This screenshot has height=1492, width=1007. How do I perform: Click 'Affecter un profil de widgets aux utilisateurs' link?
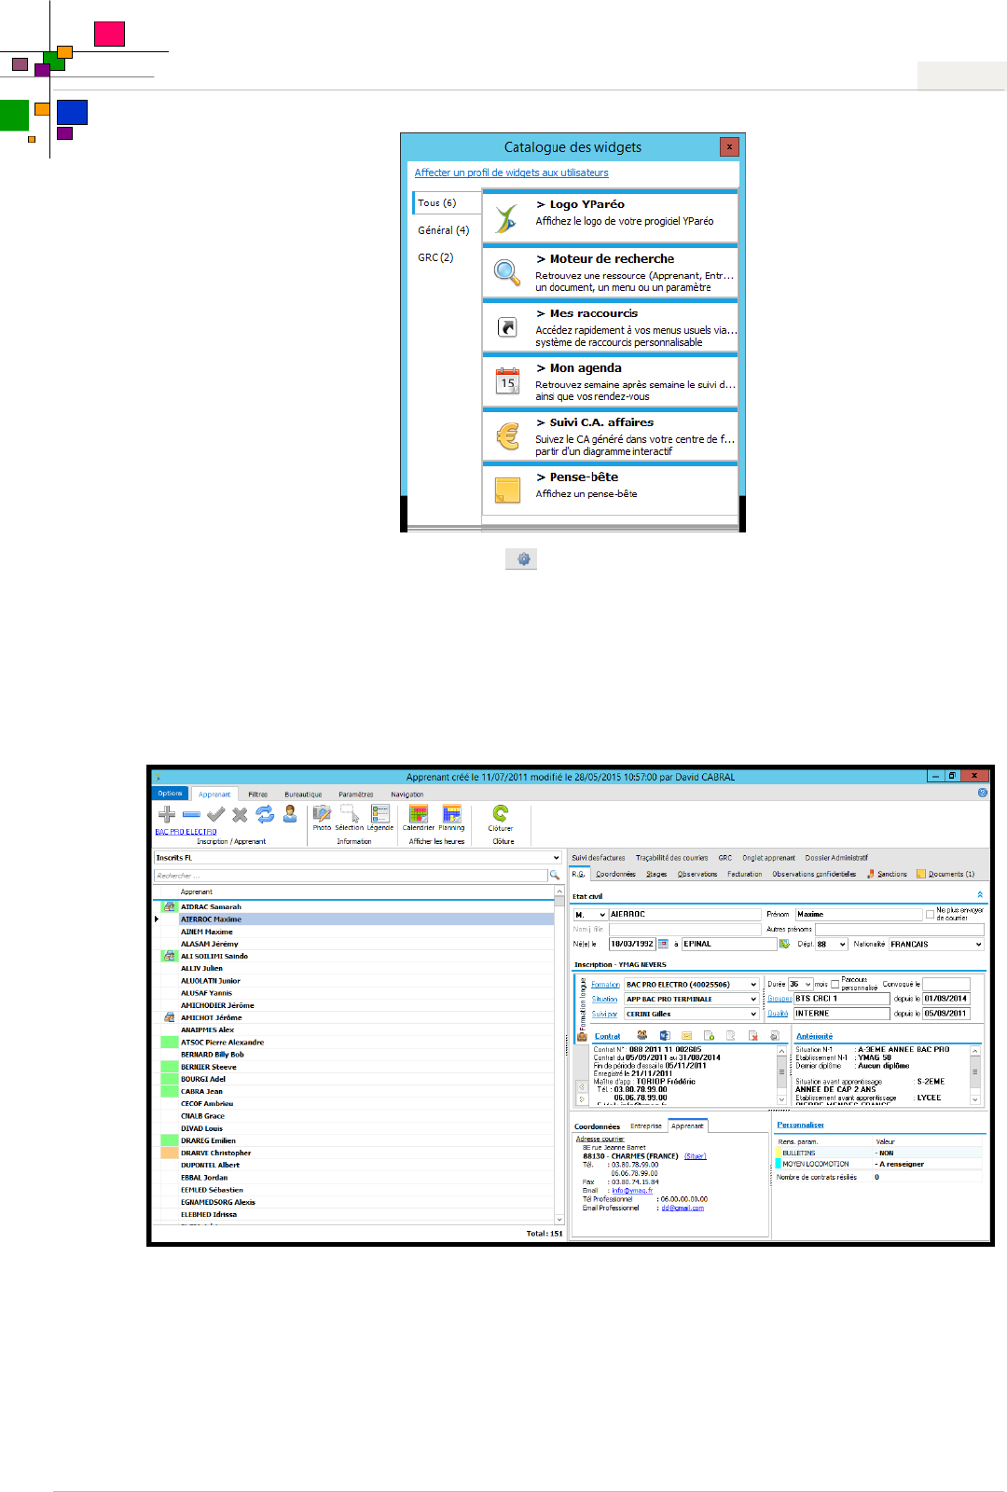click(x=512, y=173)
